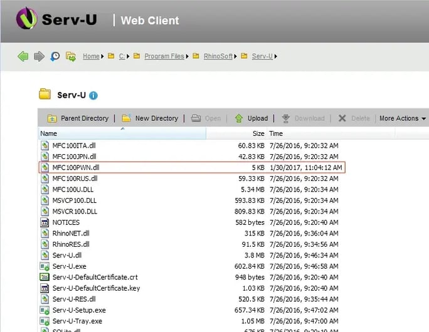Screen dimensions: 429x332
Task: Open the history clock icon
Action: [x=55, y=56]
